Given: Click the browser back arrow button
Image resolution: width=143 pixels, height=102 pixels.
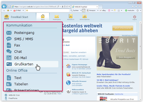Looking at the screenshot, I should 4,7.
